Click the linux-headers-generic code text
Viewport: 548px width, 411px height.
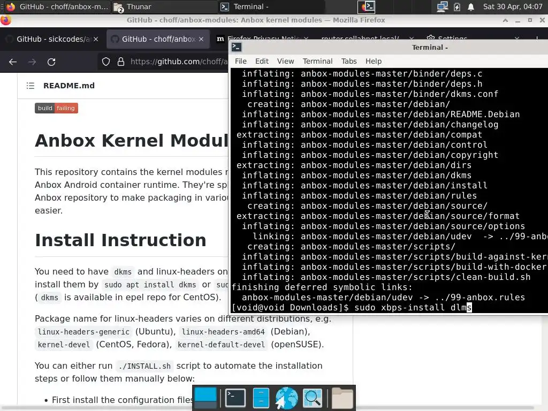pos(83,332)
